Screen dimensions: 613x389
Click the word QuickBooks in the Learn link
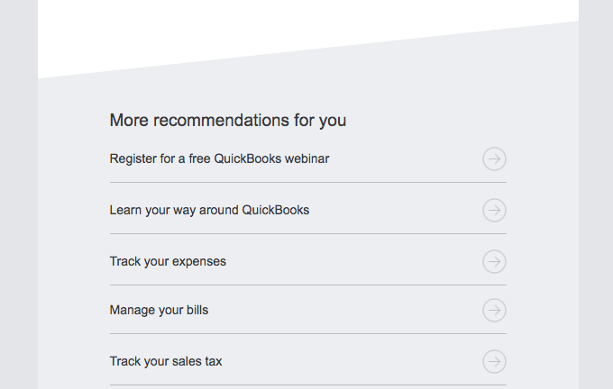[x=276, y=210]
